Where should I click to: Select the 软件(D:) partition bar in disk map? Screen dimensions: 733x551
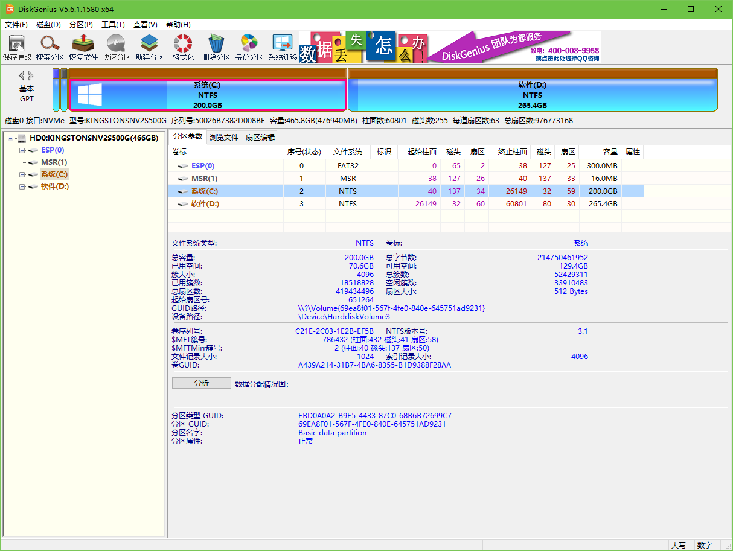click(532, 95)
